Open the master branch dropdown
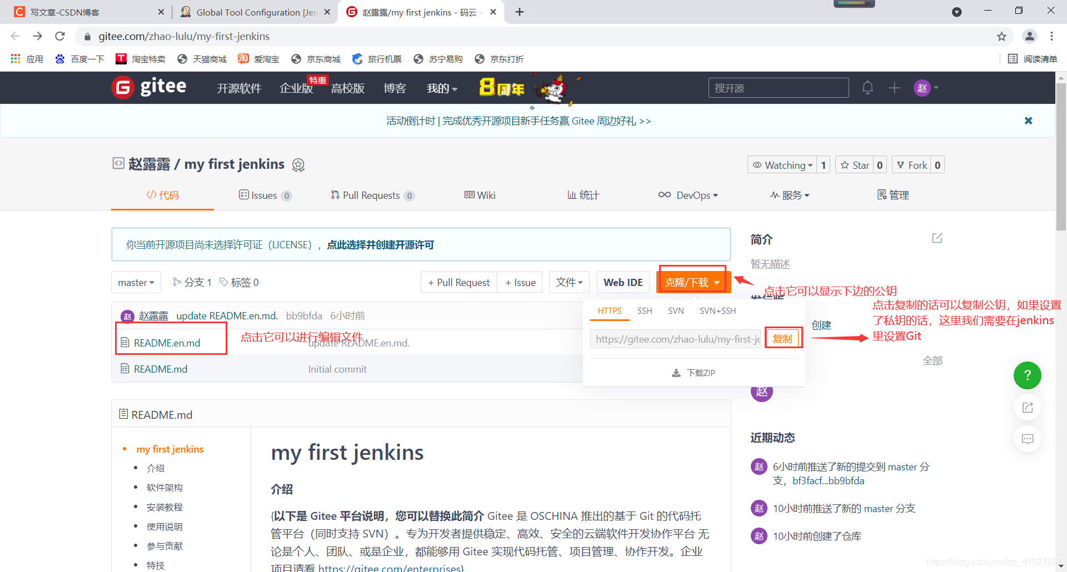Screen dimensions: 1067x572 coord(136,283)
